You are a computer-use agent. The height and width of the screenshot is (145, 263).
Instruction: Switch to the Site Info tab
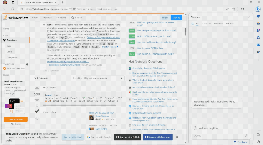click(229, 24)
